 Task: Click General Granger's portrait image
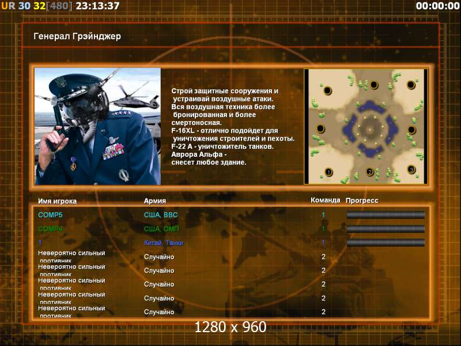pos(97,126)
